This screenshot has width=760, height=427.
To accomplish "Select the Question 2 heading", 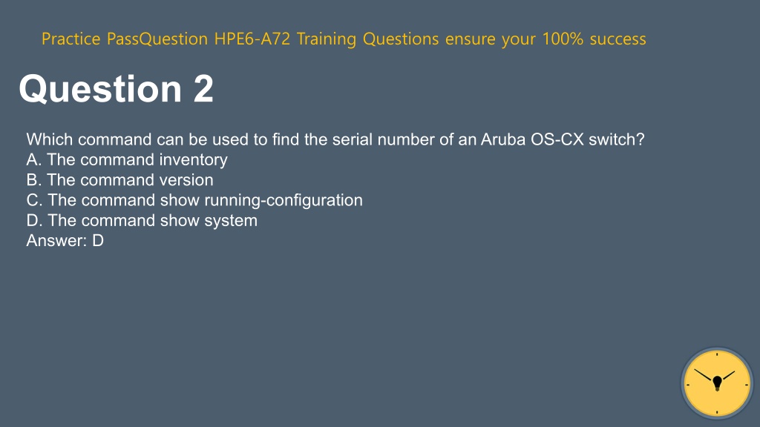I will pos(117,89).
